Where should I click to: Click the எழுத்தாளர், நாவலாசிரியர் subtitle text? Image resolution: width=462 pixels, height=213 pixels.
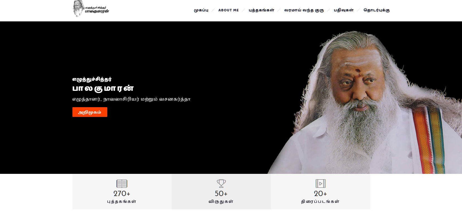point(131,99)
